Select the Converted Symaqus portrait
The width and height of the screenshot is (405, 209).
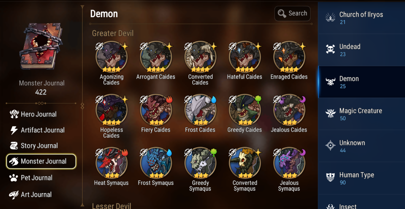point(245,163)
